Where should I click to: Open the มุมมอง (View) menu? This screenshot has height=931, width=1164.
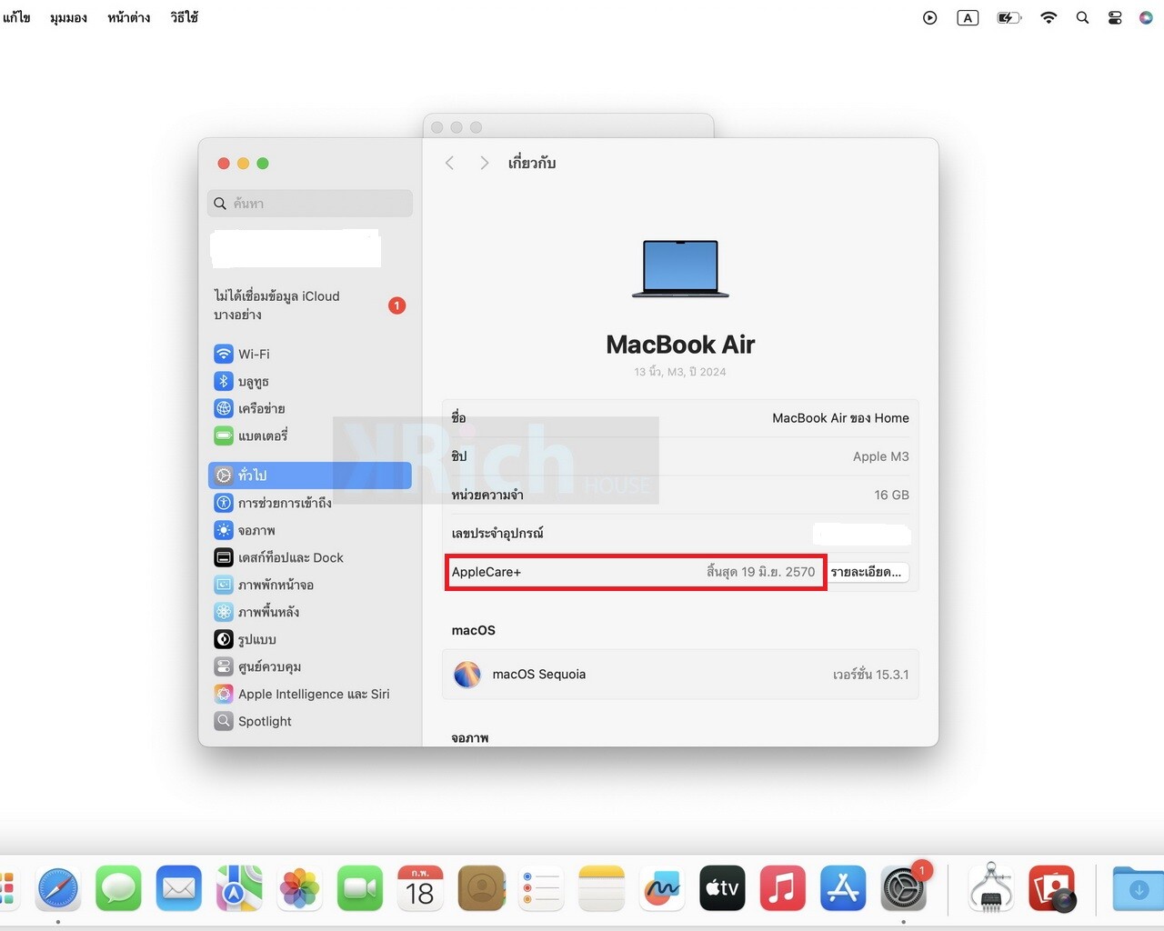tap(68, 17)
